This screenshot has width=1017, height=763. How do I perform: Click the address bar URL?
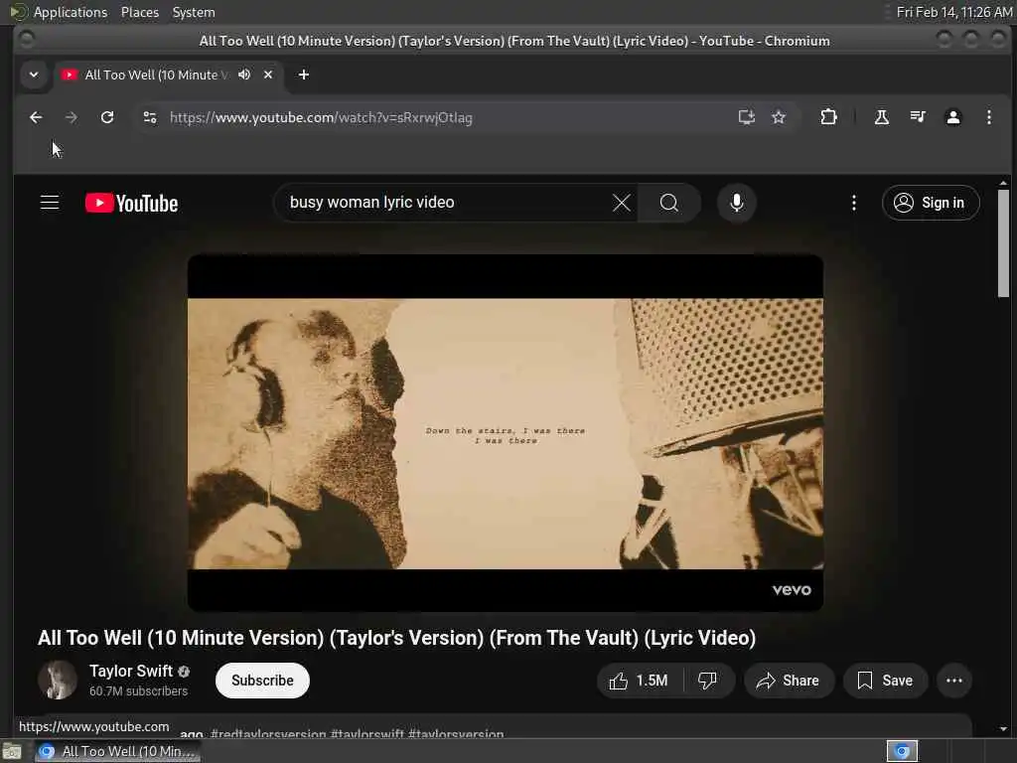click(321, 117)
